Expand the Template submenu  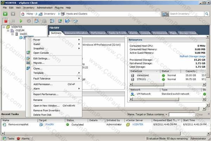(x=79, y=73)
